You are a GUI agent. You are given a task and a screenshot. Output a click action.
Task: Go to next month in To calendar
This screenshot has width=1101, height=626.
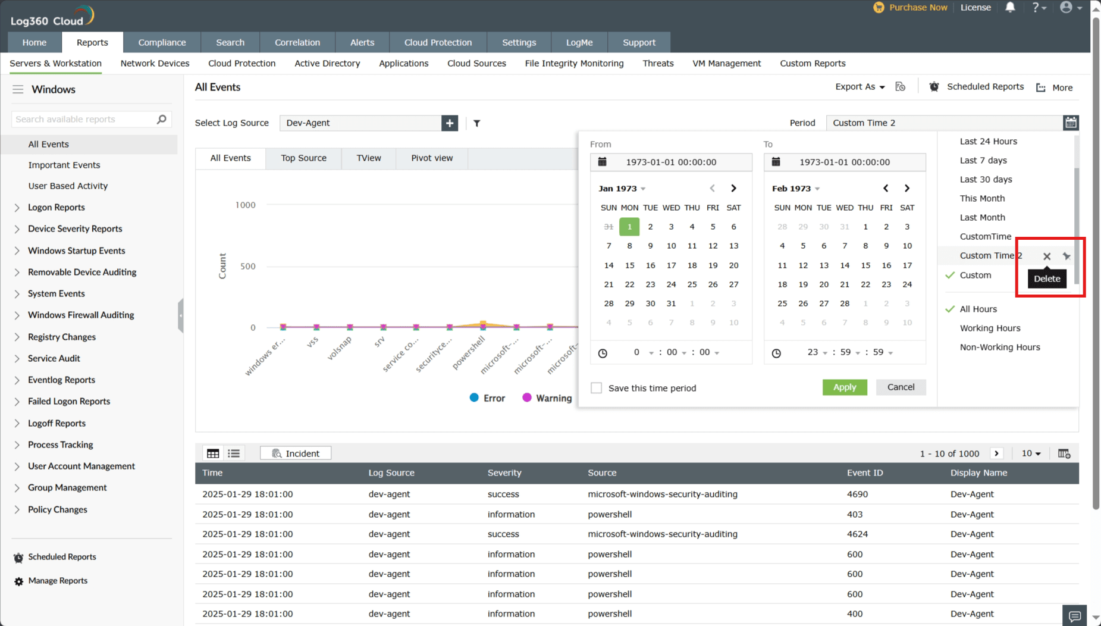pos(906,188)
